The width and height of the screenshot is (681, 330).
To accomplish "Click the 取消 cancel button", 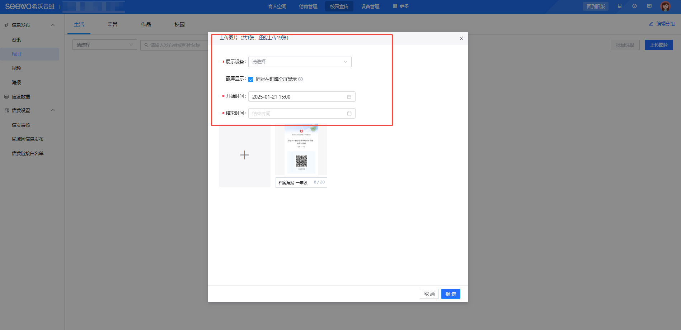I will click(429, 294).
